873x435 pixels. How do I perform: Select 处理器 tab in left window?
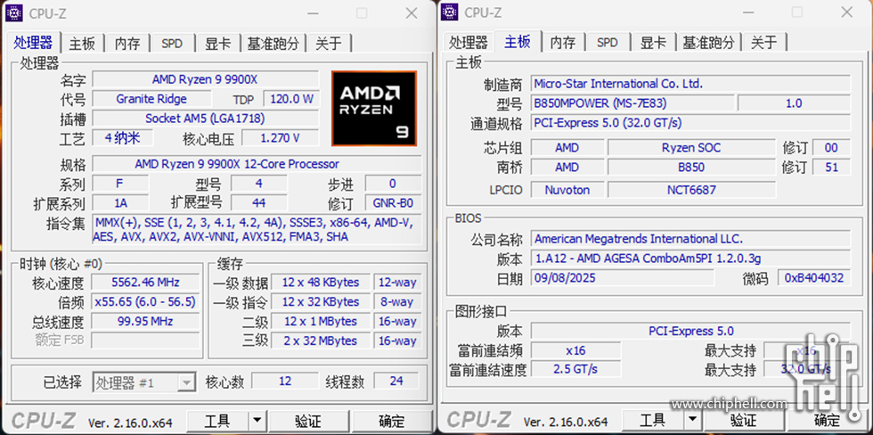pos(34,42)
